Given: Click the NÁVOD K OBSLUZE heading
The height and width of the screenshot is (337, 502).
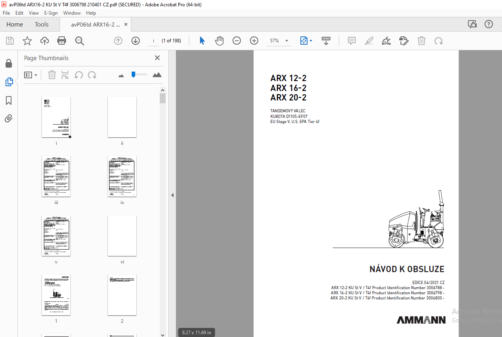Looking at the screenshot, I should pos(407,269).
